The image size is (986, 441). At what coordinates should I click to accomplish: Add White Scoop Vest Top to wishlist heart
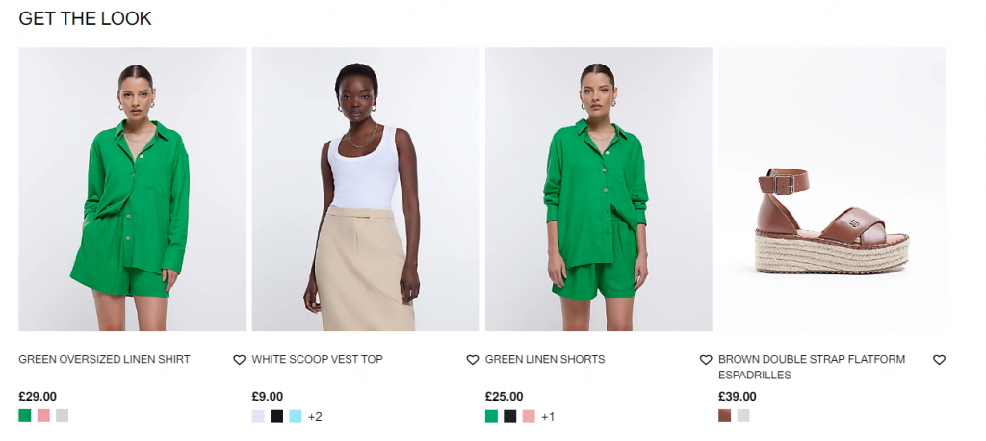point(472,360)
